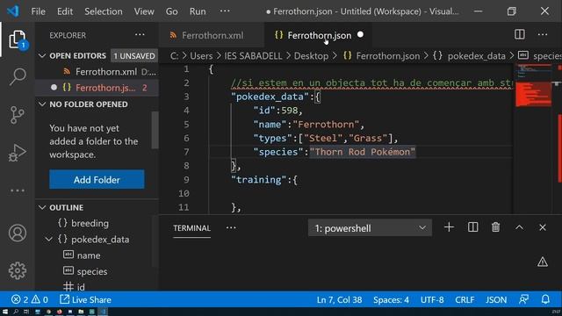
Task: Select the Terminal panel tab
Action: pos(191,228)
